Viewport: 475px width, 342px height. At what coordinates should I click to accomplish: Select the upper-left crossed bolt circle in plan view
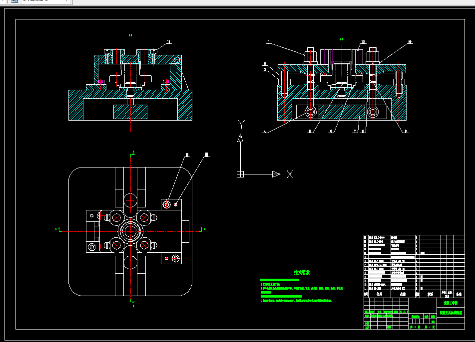click(x=117, y=218)
